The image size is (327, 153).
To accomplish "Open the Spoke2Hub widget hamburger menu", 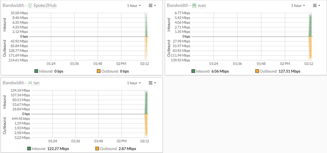I will 152,6.
